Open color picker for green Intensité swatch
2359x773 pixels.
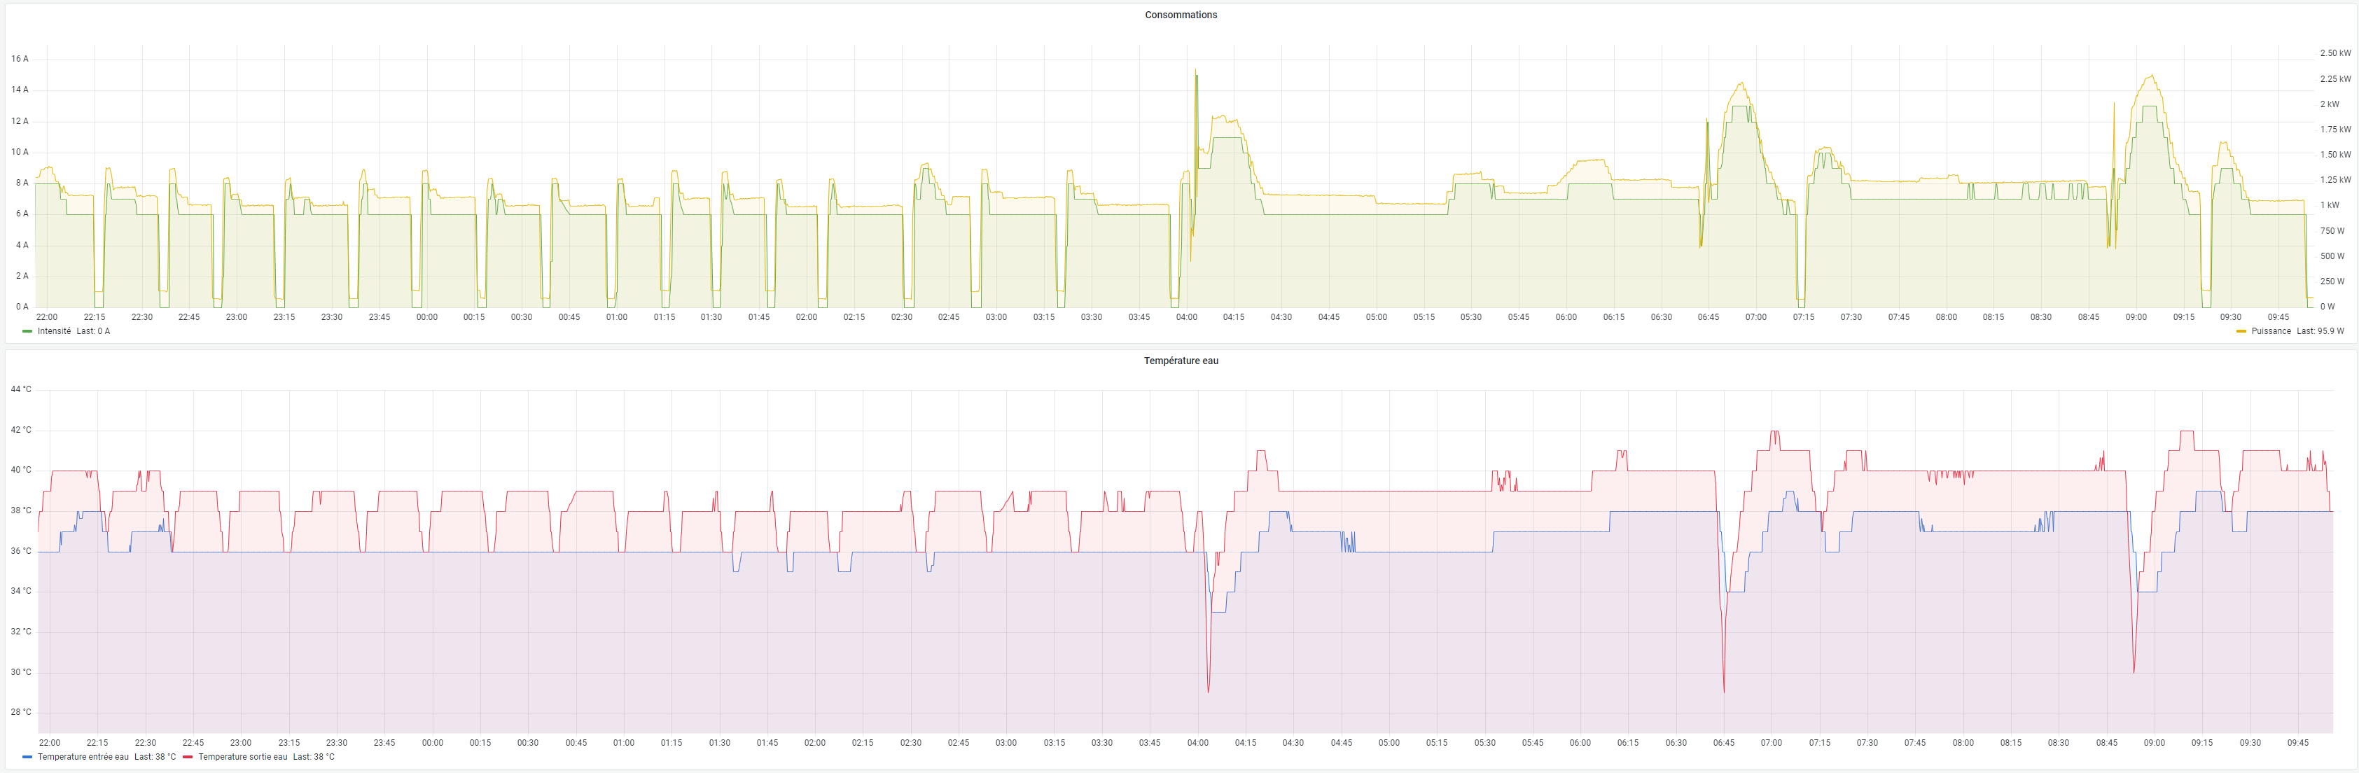click(27, 332)
